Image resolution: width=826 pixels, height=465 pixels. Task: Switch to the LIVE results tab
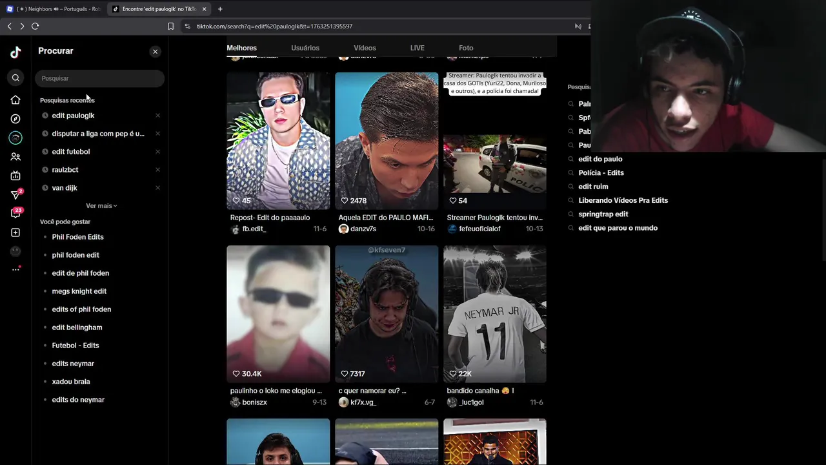(418, 48)
